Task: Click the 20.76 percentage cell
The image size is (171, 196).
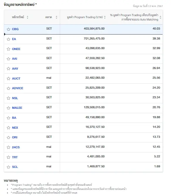Action: [156, 107]
